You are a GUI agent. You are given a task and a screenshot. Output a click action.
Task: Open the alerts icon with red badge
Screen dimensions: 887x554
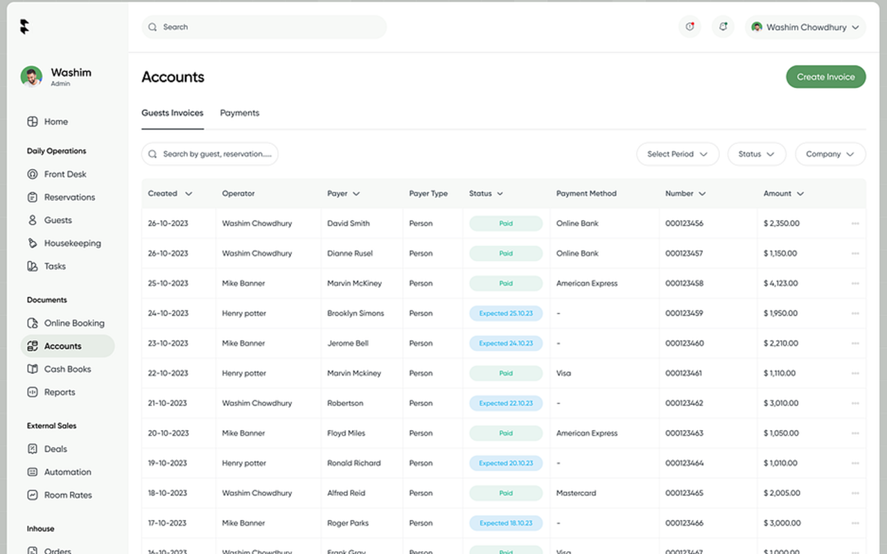click(690, 26)
